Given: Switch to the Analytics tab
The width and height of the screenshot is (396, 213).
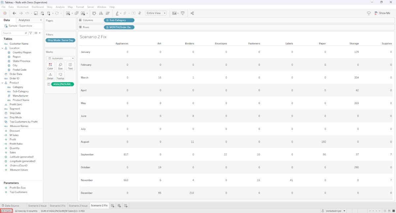Looking at the screenshot, I should pos(24,20).
